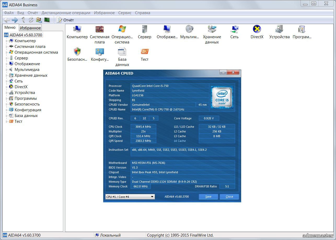Open the CPU #1 / Core #4 dropdown
The image size is (336, 240).
pyautogui.click(x=130, y=197)
